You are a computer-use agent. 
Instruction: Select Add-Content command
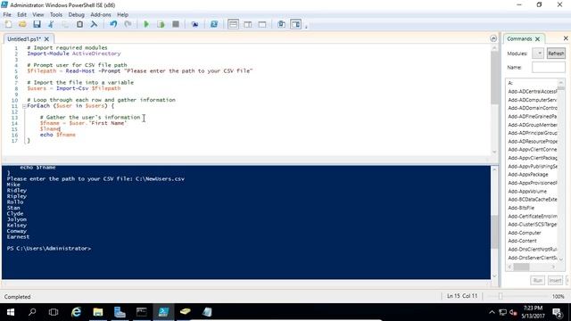522,241
